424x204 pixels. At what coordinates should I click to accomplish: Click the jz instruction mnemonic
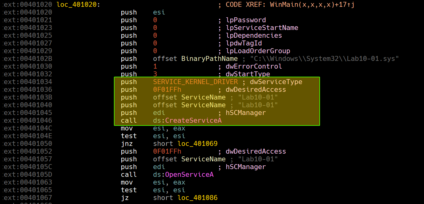[x=125, y=198]
